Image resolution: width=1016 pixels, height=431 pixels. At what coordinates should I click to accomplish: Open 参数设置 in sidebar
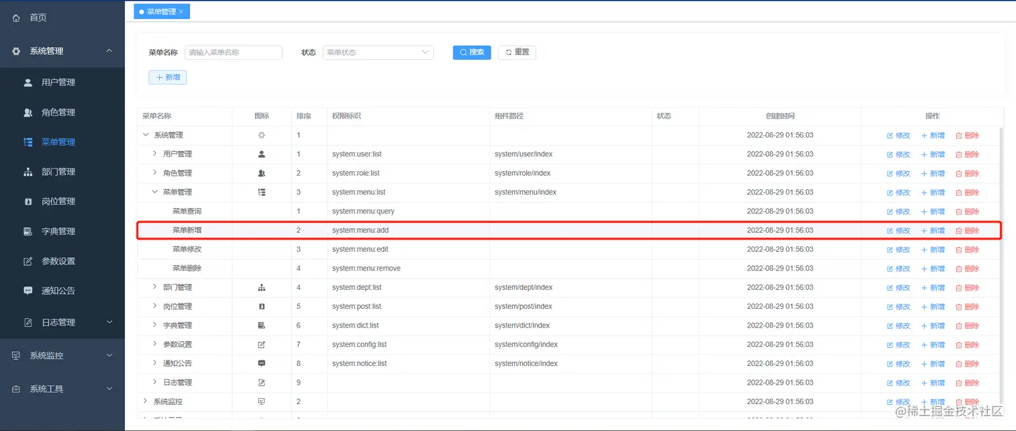point(62,261)
